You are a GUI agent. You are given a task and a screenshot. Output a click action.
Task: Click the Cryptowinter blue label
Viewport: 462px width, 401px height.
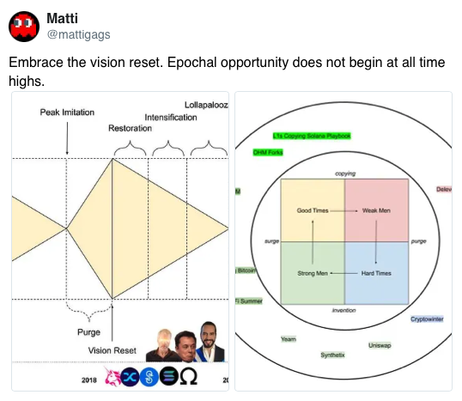(427, 319)
